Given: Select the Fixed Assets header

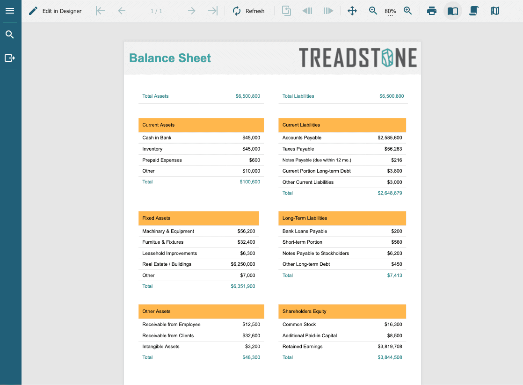Looking at the screenshot, I should coord(199,218).
